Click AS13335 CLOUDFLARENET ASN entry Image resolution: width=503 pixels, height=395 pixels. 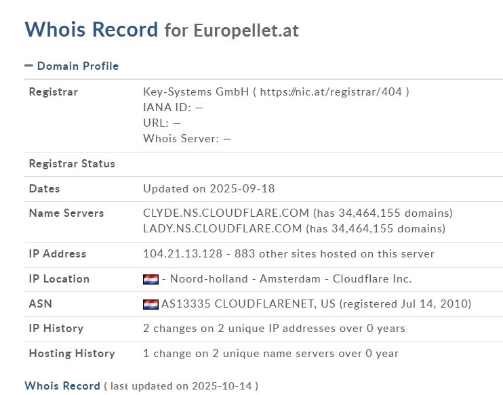pyautogui.click(x=249, y=304)
